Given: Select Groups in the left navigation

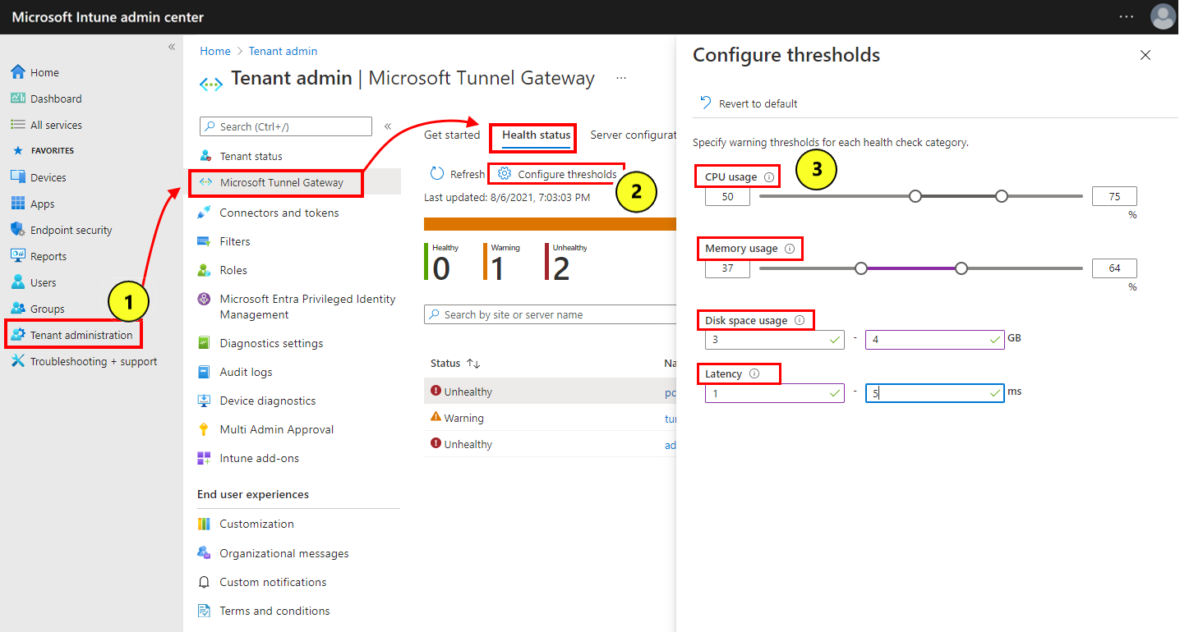Looking at the screenshot, I should coord(48,308).
